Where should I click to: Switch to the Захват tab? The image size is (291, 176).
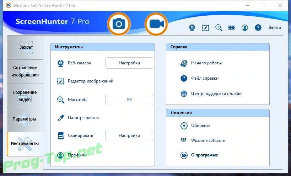25,48
